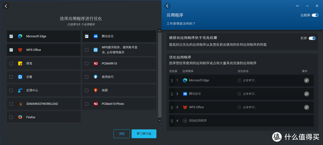Click Microsoft Edge icon in selection list
This screenshot has width=323, height=145.
20,36
